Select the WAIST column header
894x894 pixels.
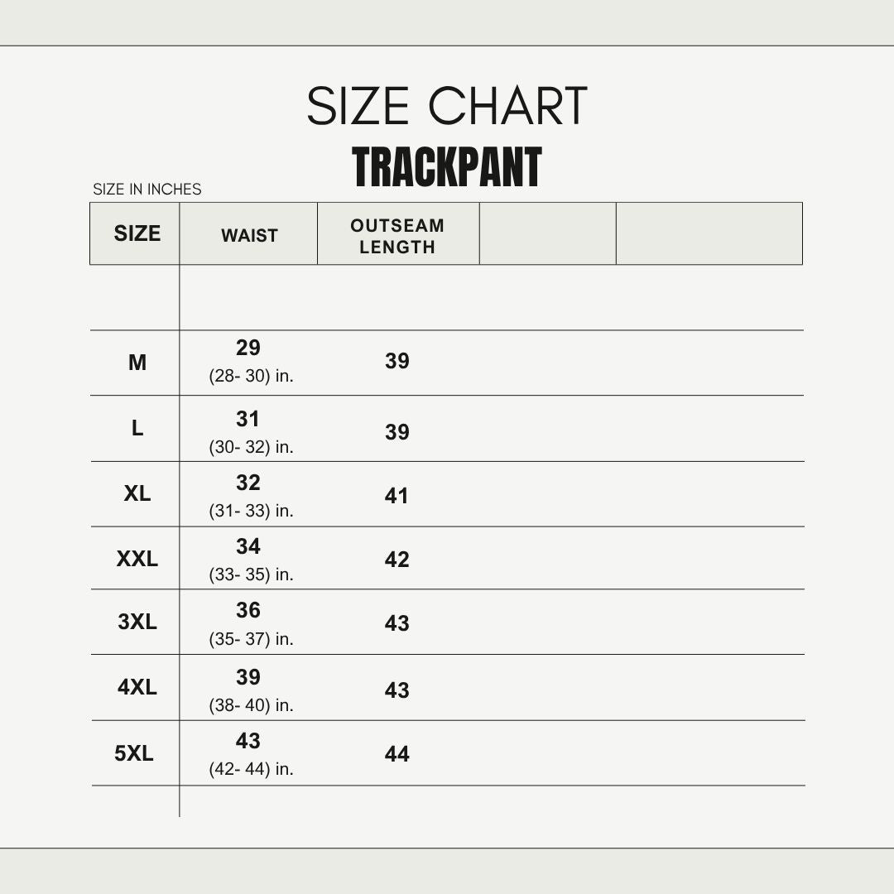pyautogui.click(x=249, y=235)
